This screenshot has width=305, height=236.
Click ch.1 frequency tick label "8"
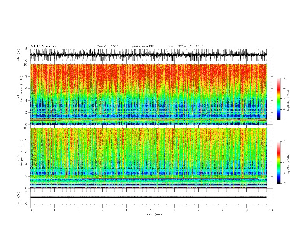click(27, 76)
